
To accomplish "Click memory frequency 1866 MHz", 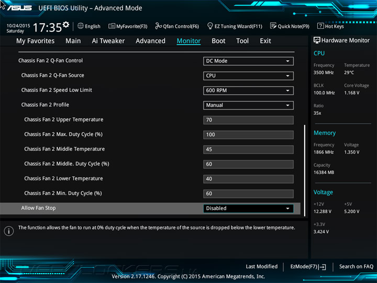I will coord(324,153).
